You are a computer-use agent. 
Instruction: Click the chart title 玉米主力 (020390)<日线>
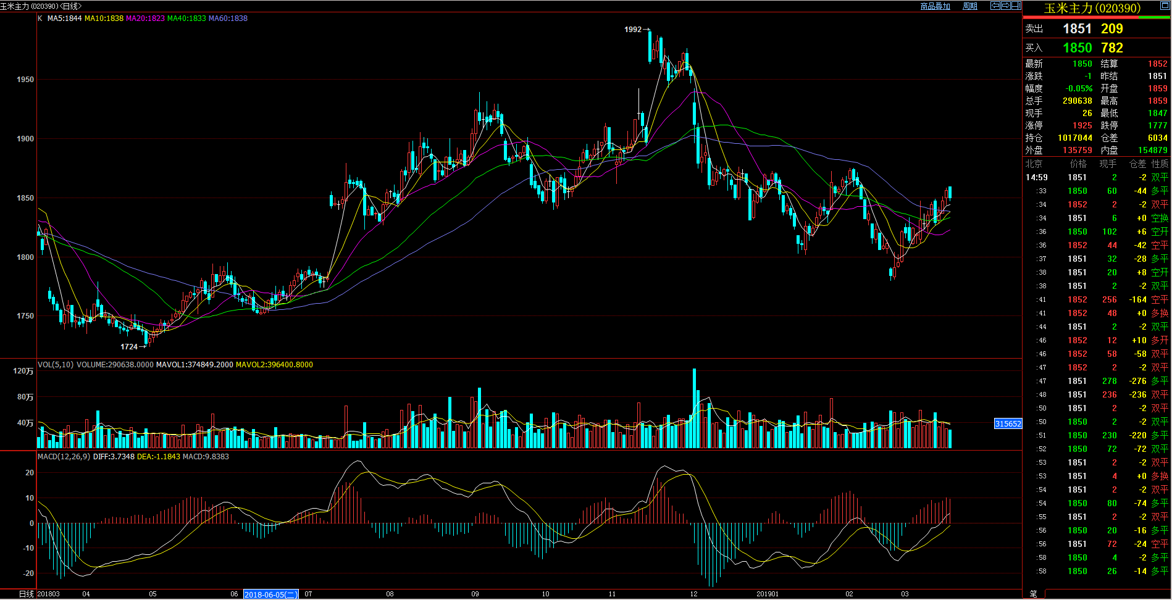click(41, 6)
